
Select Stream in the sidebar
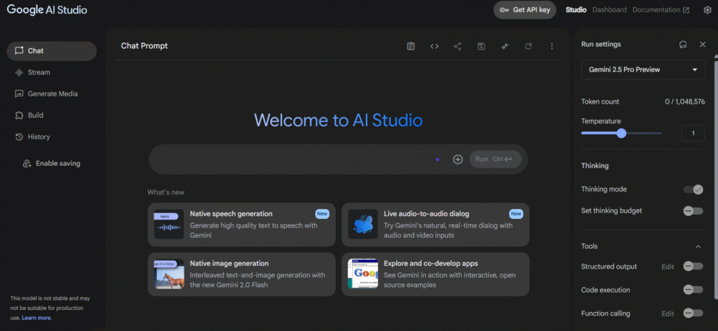click(39, 72)
